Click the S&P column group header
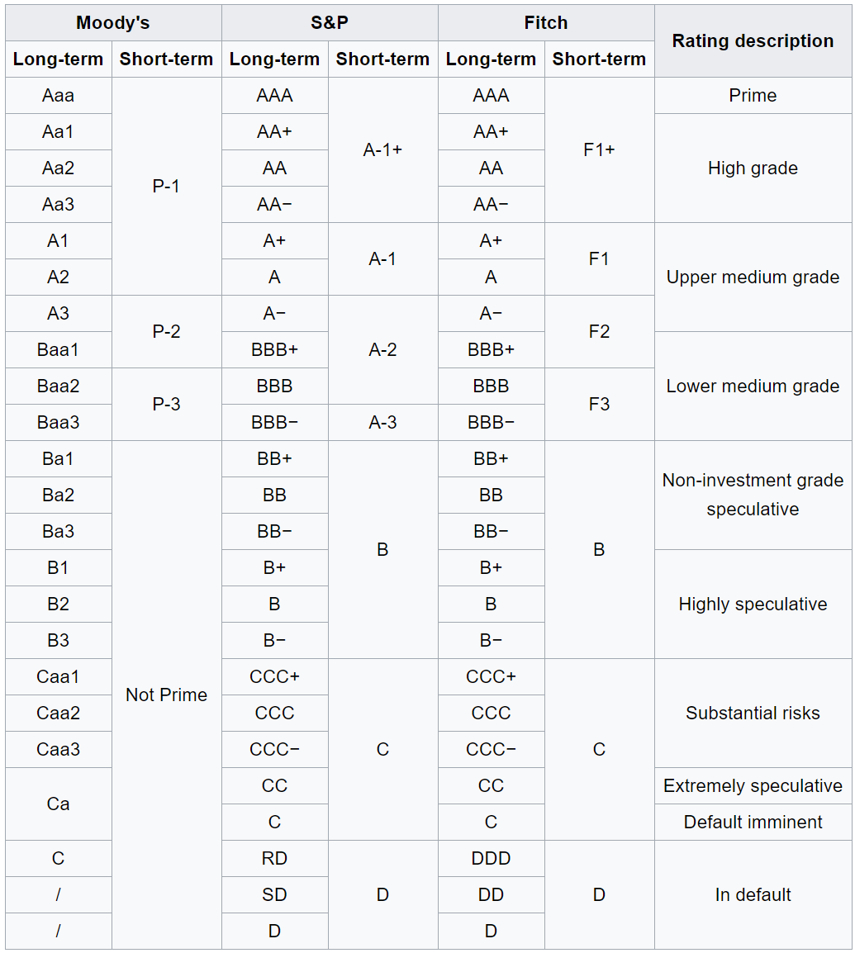Image resolution: width=855 pixels, height=953 pixels. (330, 23)
